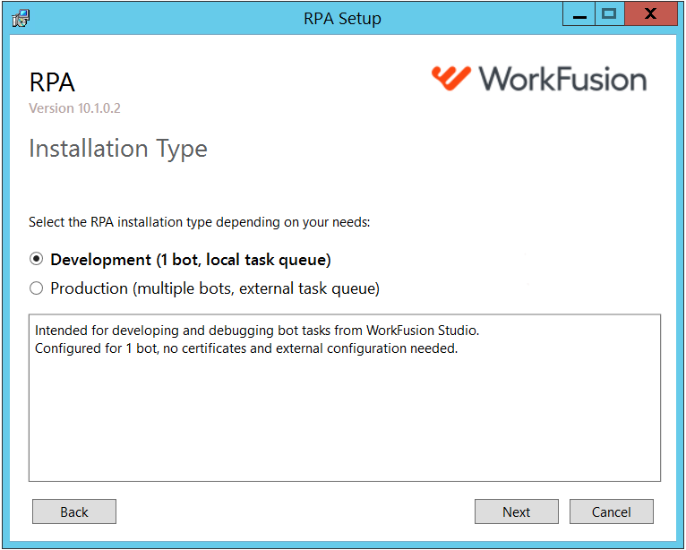This screenshot has width=686, height=550.
Task: Close the RPA Setup window
Action: coord(650,14)
